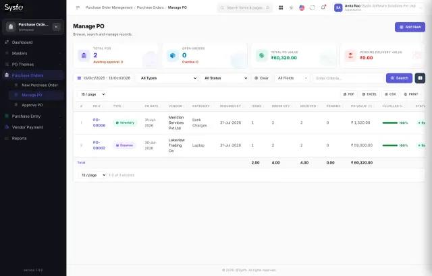The width and height of the screenshot is (432, 276).
Task: Focus the Search forms & pages field
Action: pos(245,7)
